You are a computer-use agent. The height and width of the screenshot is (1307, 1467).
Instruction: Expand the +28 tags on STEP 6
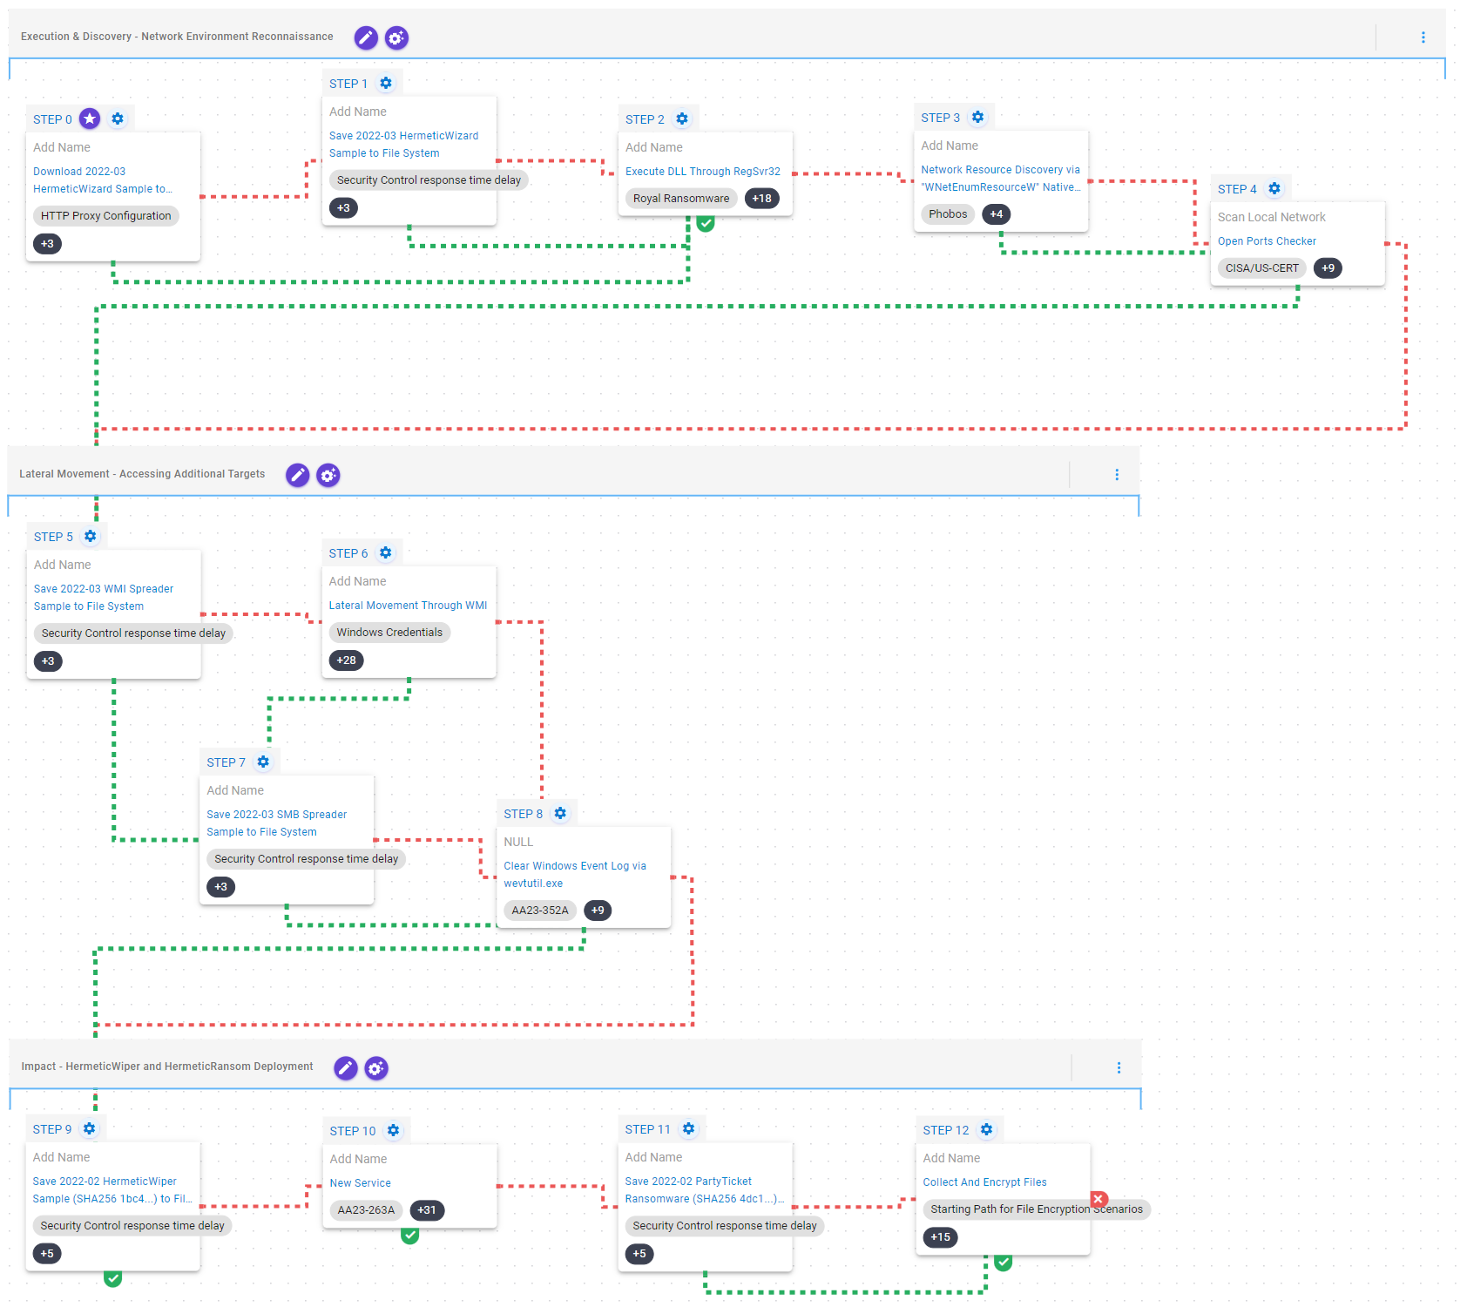pyautogui.click(x=346, y=660)
